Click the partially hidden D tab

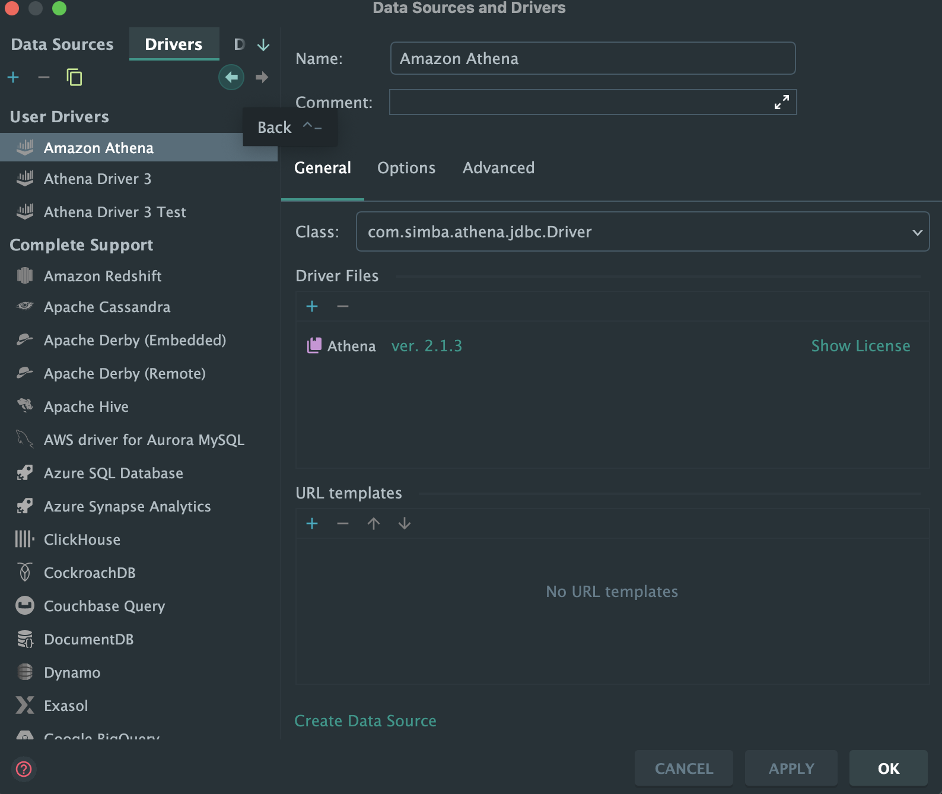point(239,45)
